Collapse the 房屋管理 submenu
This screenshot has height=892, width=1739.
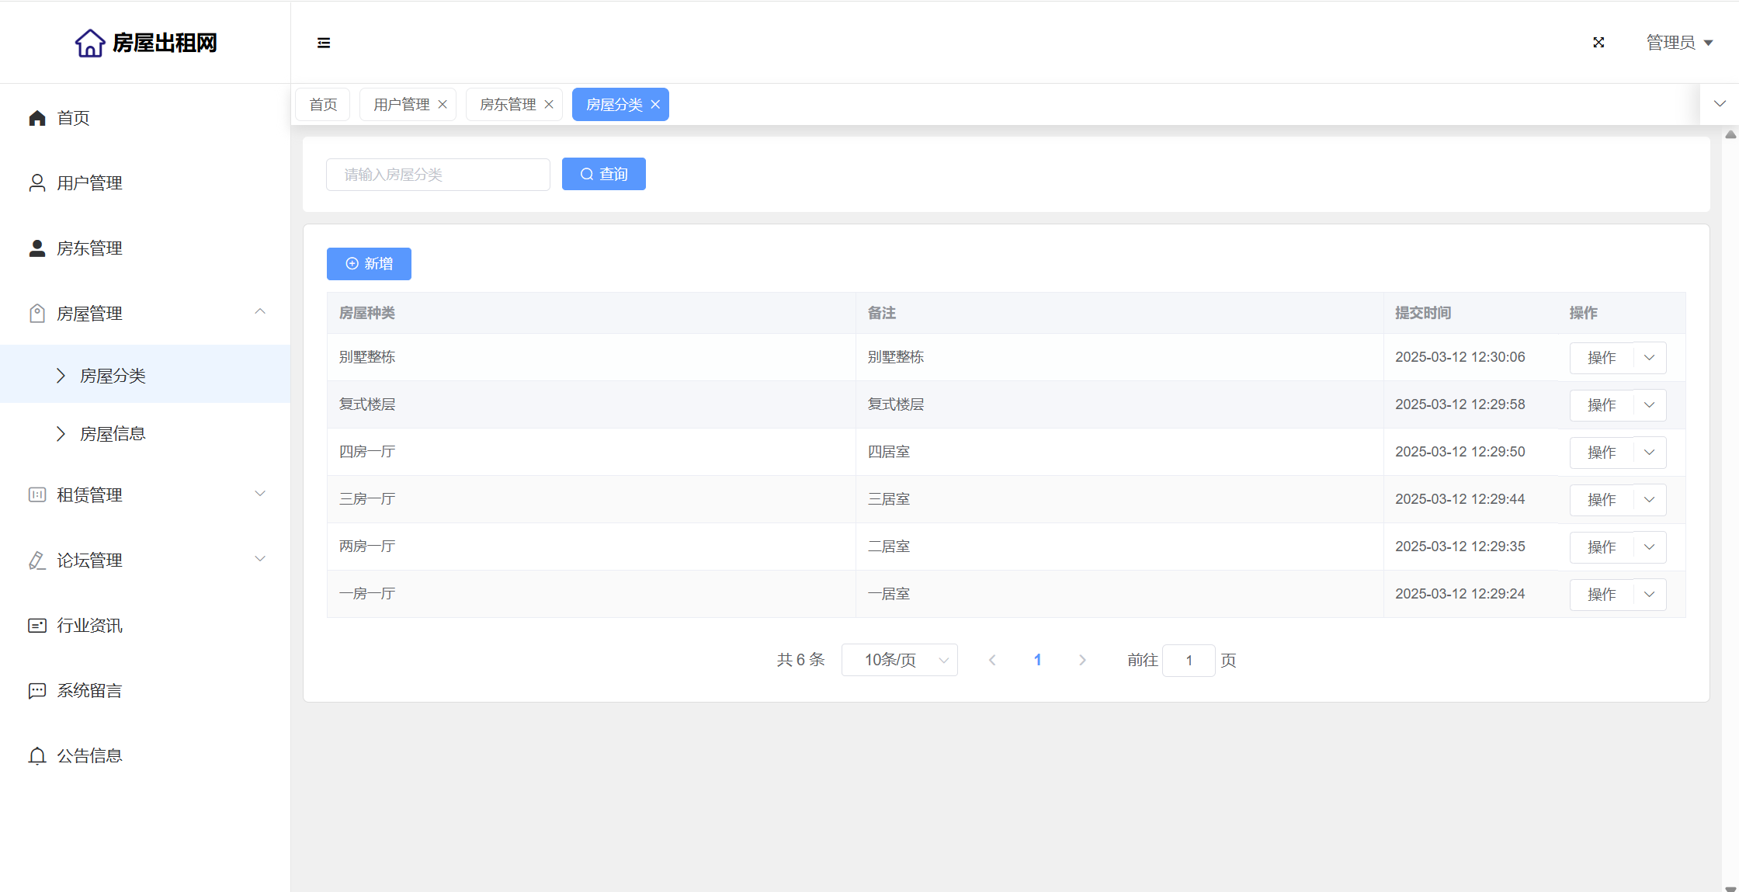click(x=260, y=313)
